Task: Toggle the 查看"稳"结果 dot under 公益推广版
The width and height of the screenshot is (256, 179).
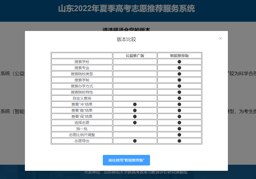Action: coord(135,110)
